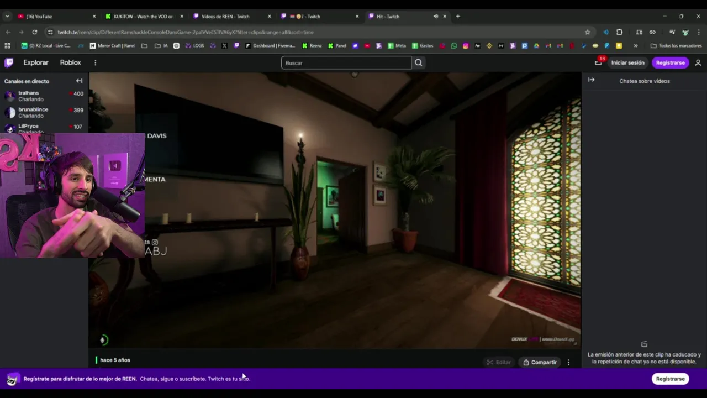Open the cast devices toolbar icon
Screen dimensions: 707x398
639,32
